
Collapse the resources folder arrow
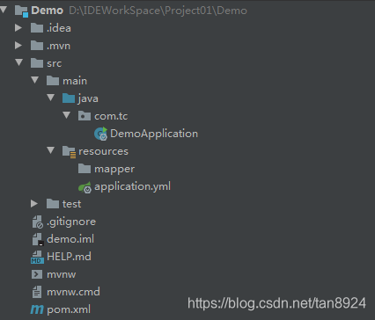tap(51, 150)
